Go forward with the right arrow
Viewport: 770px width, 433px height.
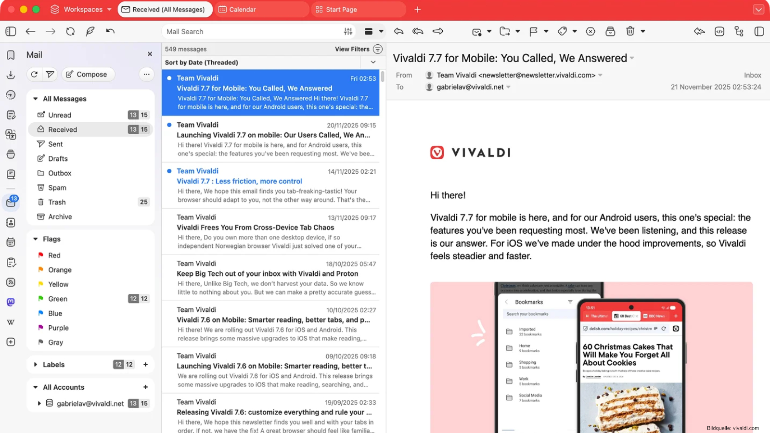51,31
